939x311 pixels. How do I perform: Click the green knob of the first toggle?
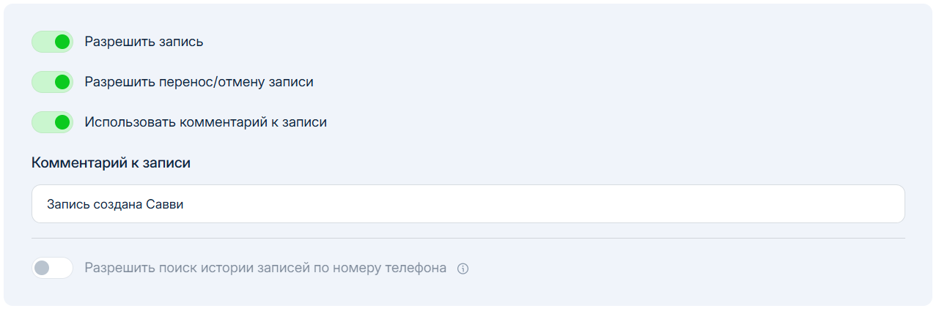(62, 42)
